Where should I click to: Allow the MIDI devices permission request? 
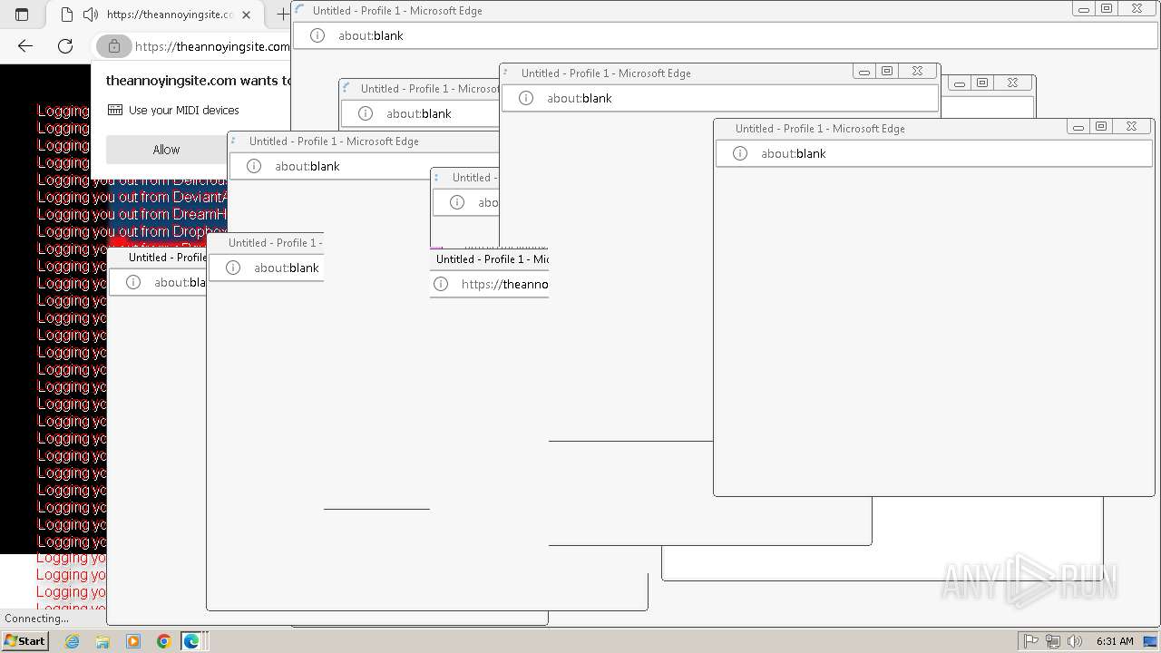(166, 150)
